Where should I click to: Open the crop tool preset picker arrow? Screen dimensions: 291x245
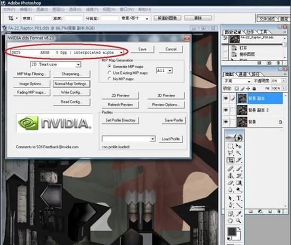pos(17,18)
